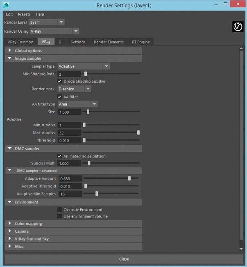247x267 pixels.
Task: Click the Min subdivs slider handle
Action: pyautogui.click(x=84, y=125)
